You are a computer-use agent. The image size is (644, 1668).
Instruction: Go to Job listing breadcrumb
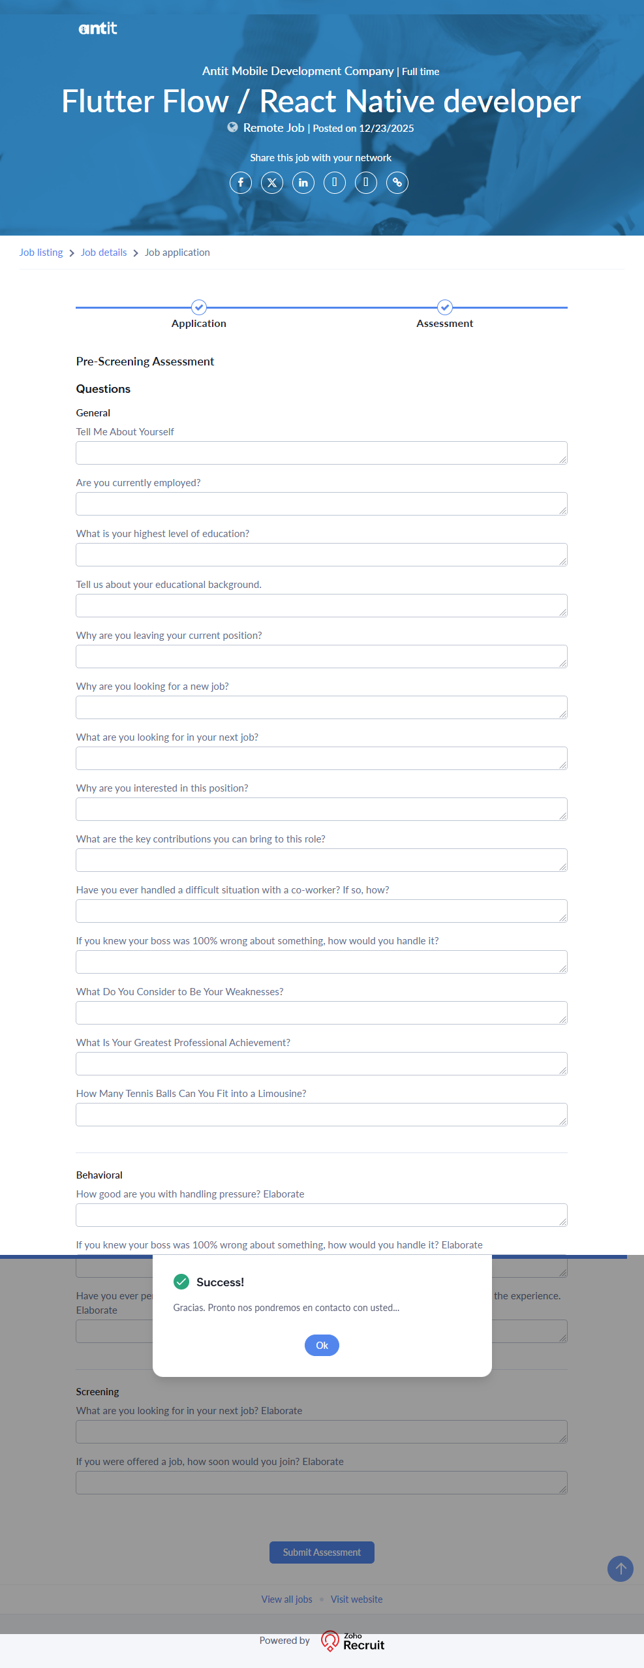tap(41, 253)
